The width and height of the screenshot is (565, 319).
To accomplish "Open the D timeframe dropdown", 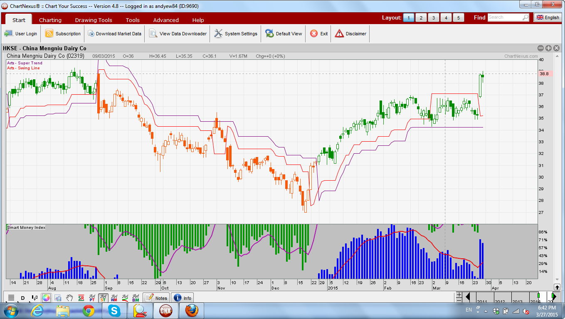I will (23, 298).
